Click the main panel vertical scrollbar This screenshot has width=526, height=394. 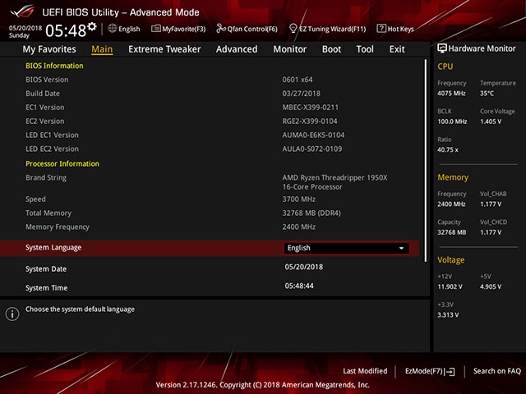426,161
